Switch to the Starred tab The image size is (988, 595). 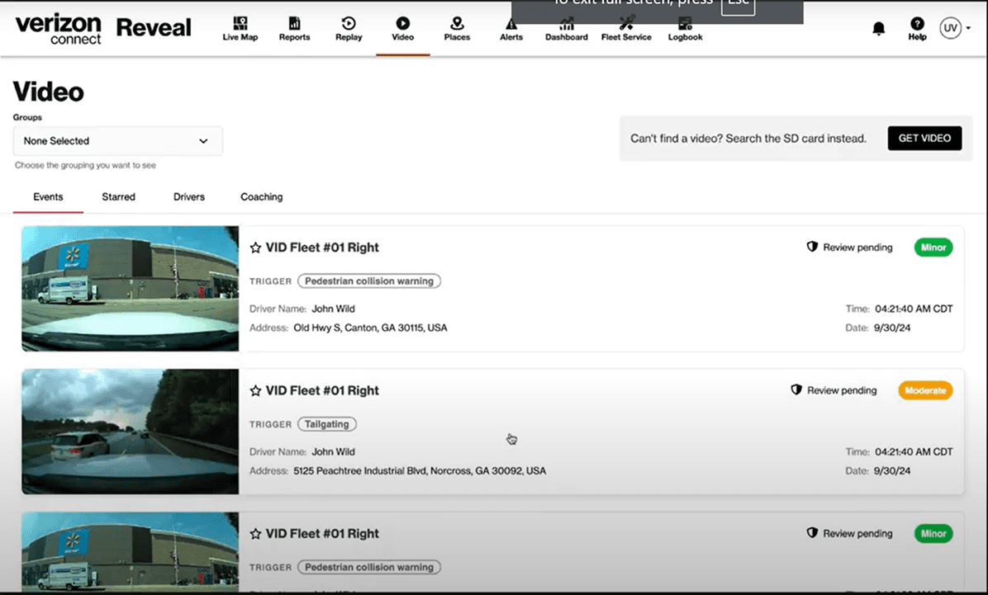(x=118, y=197)
